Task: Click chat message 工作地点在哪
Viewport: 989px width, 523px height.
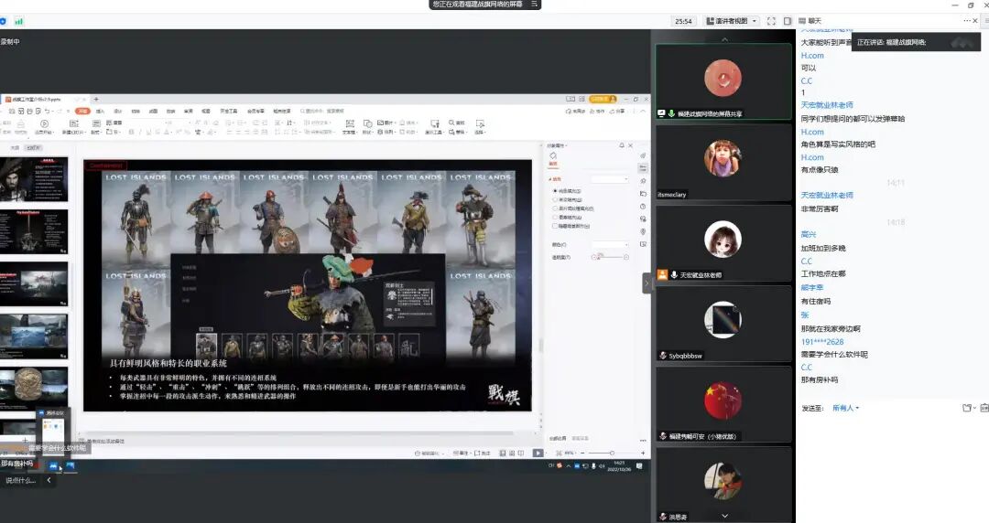Action: point(823,273)
